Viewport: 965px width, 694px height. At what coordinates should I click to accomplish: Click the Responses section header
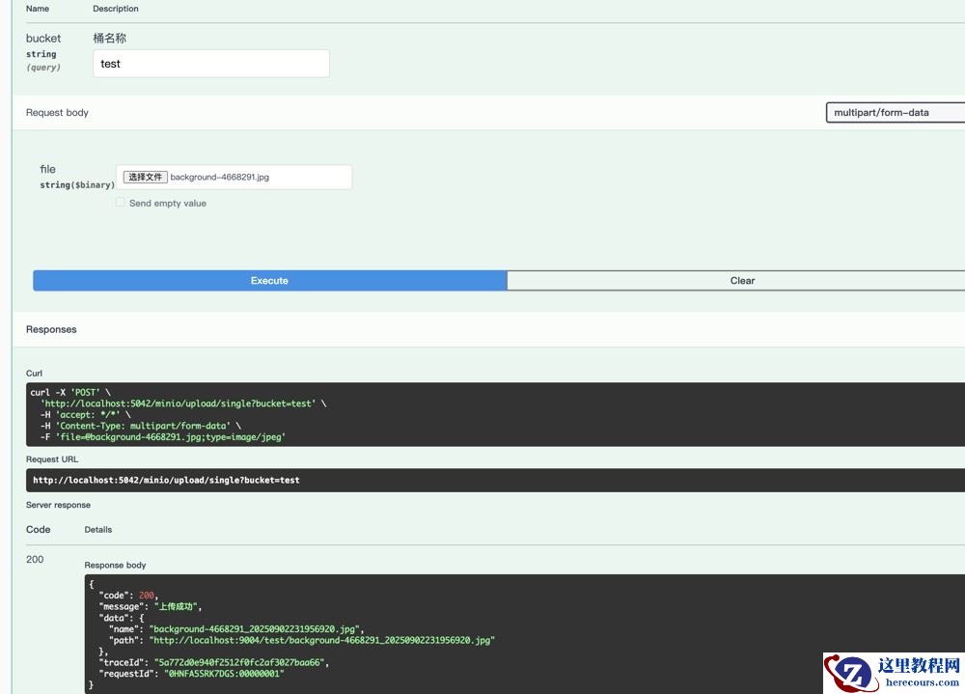pos(51,329)
